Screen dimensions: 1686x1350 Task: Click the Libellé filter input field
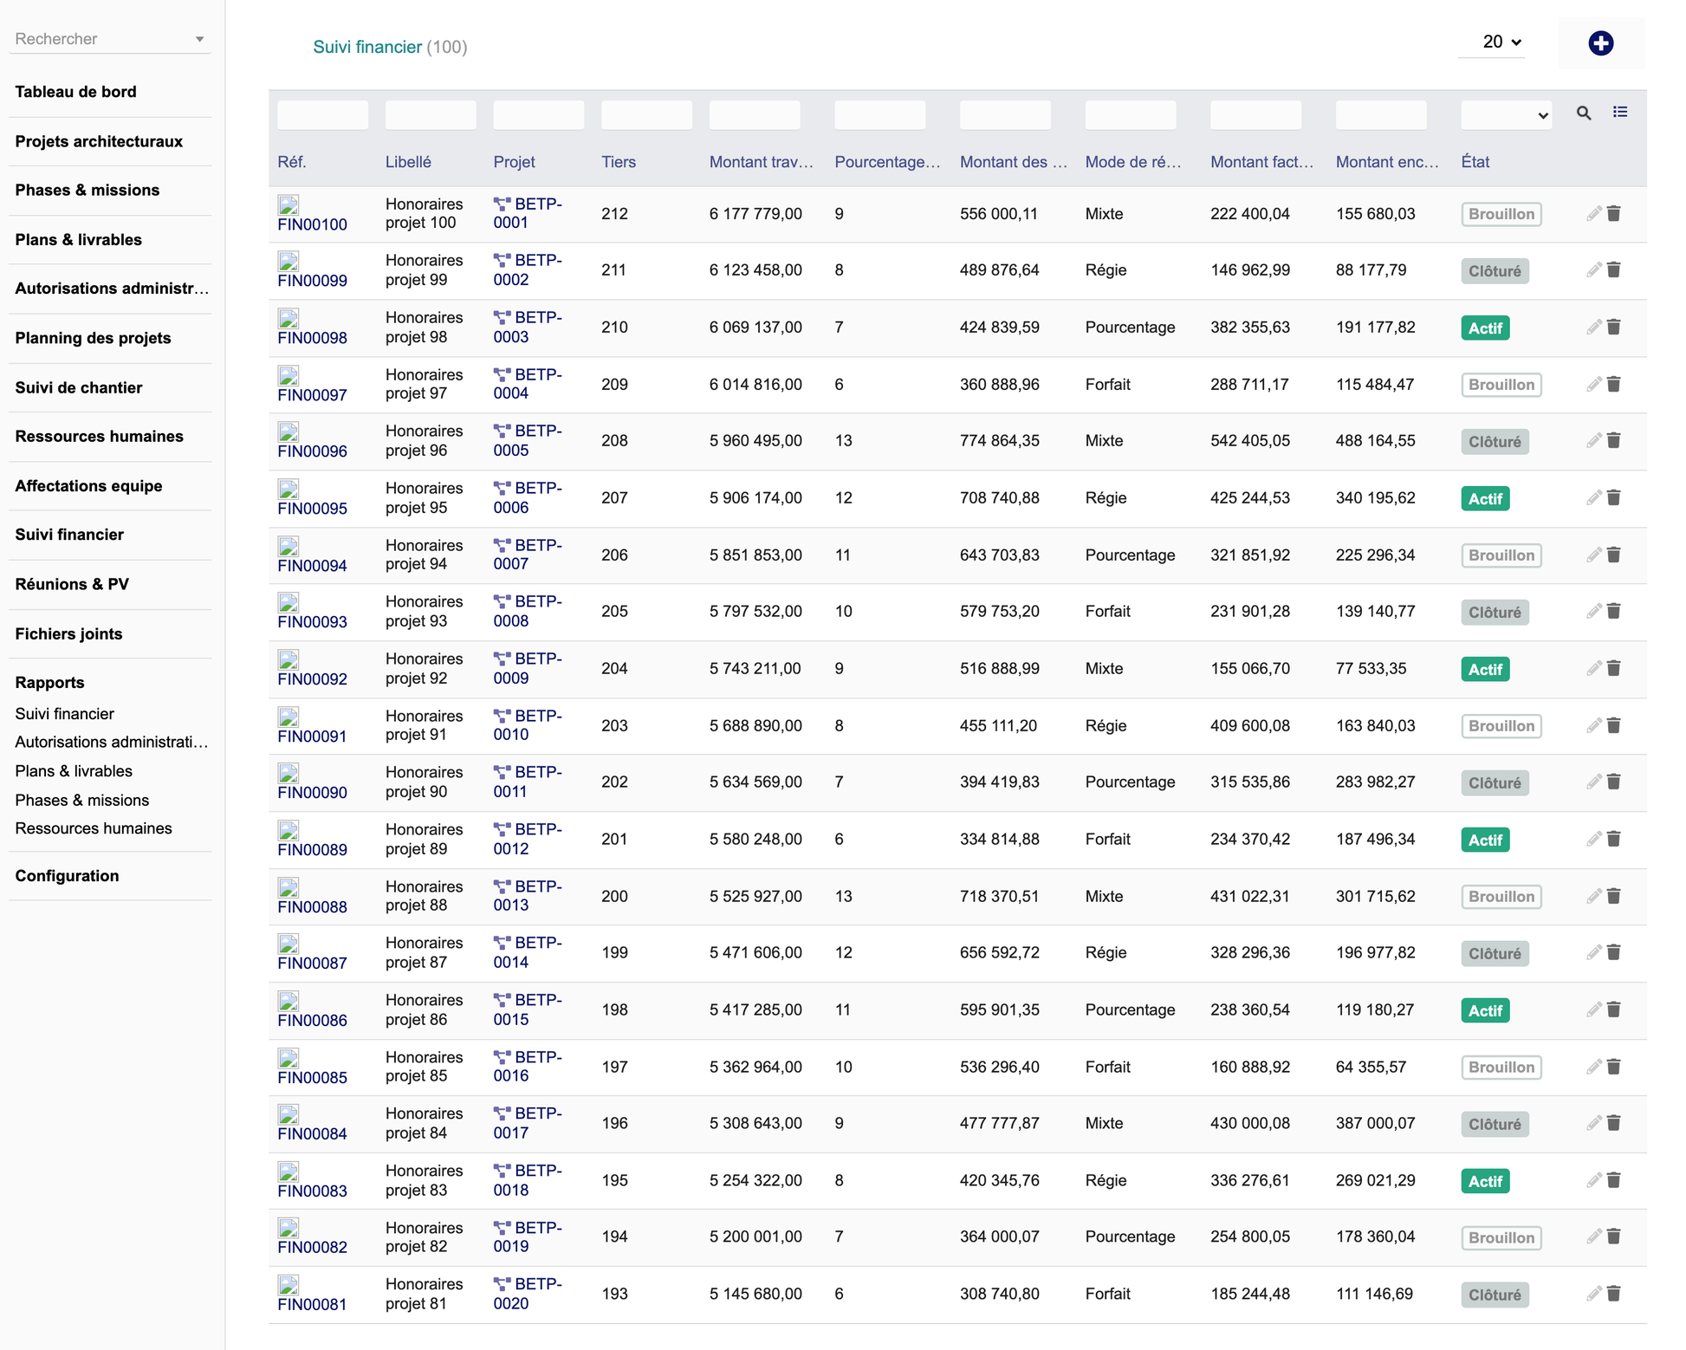point(431,114)
